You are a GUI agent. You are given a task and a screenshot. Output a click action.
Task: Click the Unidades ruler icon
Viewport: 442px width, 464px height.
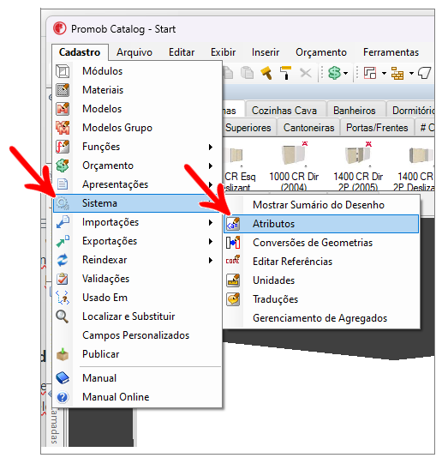click(233, 280)
